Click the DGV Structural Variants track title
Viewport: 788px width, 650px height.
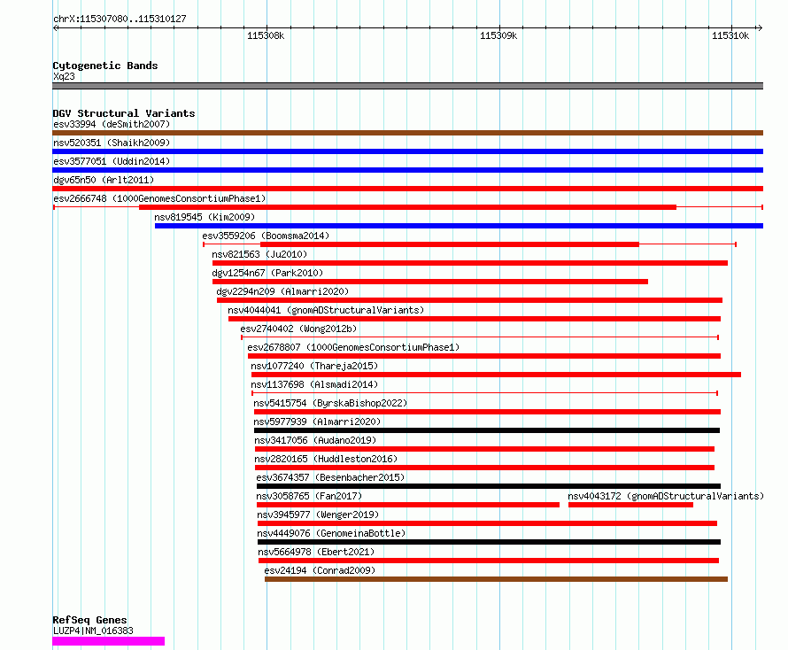click(x=124, y=113)
